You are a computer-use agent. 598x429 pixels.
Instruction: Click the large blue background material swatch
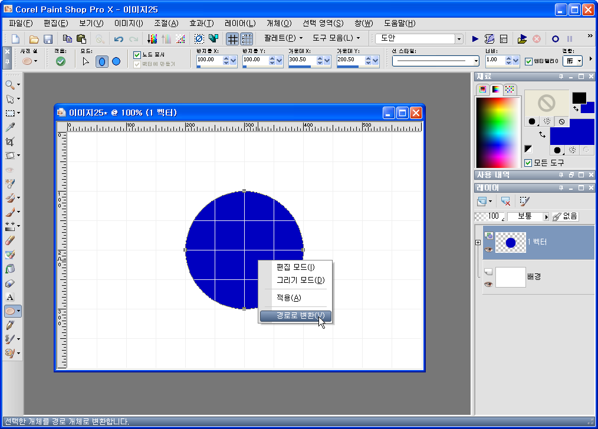click(572, 132)
